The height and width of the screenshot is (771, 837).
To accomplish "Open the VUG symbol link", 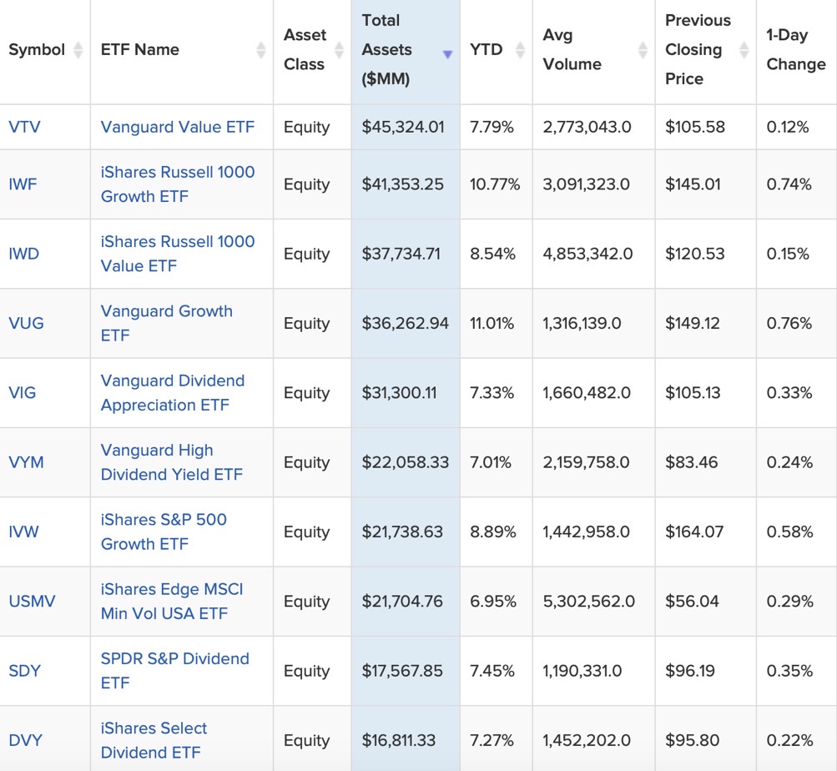I will (x=26, y=323).
